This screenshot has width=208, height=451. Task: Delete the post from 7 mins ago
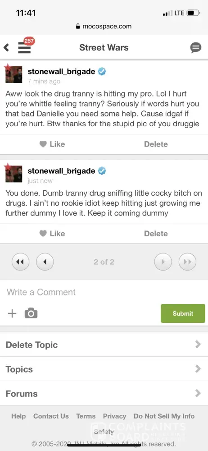point(156,144)
